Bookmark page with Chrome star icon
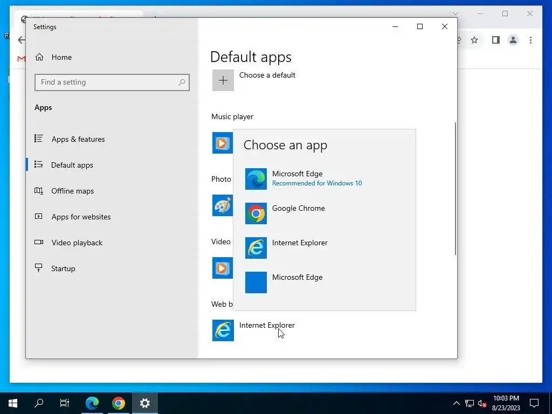Screen dimensions: 552x414 [x=474, y=40]
